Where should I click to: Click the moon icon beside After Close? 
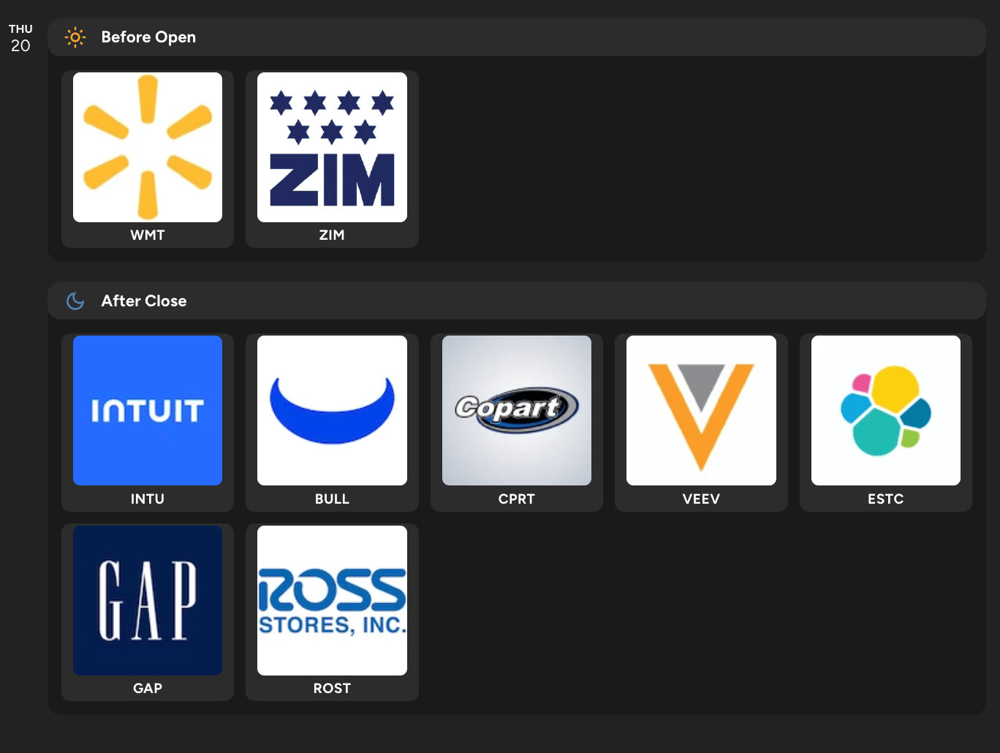(75, 301)
